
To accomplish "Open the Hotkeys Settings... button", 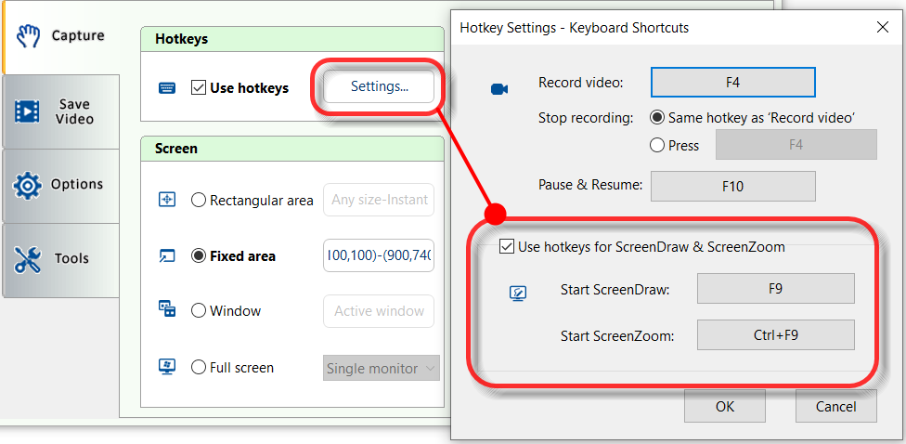I will click(x=379, y=86).
